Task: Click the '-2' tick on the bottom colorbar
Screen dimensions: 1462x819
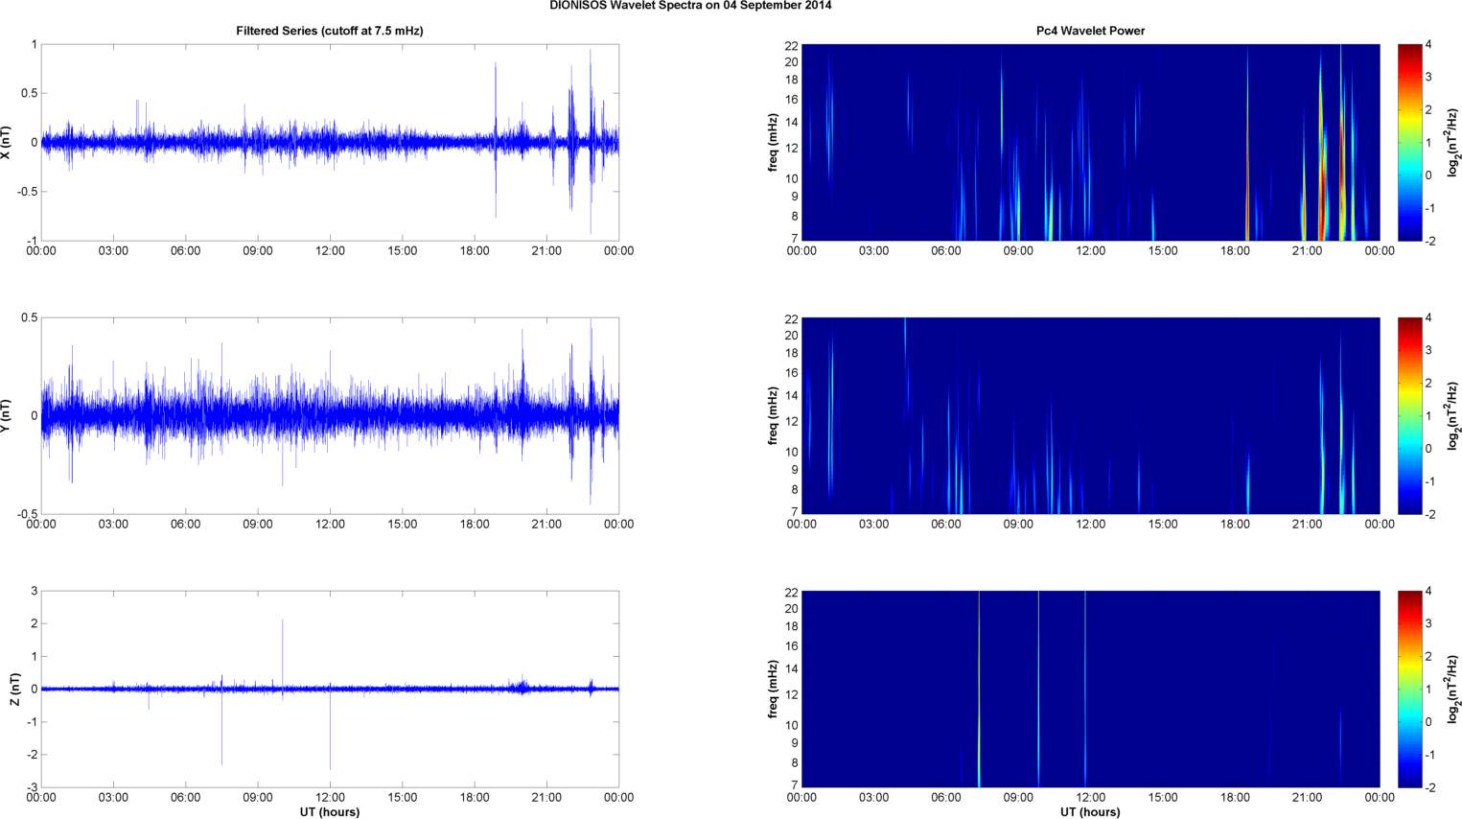Action: (1429, 787)
